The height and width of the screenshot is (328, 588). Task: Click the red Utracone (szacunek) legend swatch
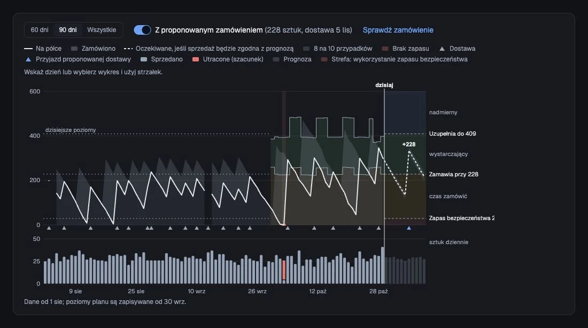pyautogui.click(x=195, y=59)
